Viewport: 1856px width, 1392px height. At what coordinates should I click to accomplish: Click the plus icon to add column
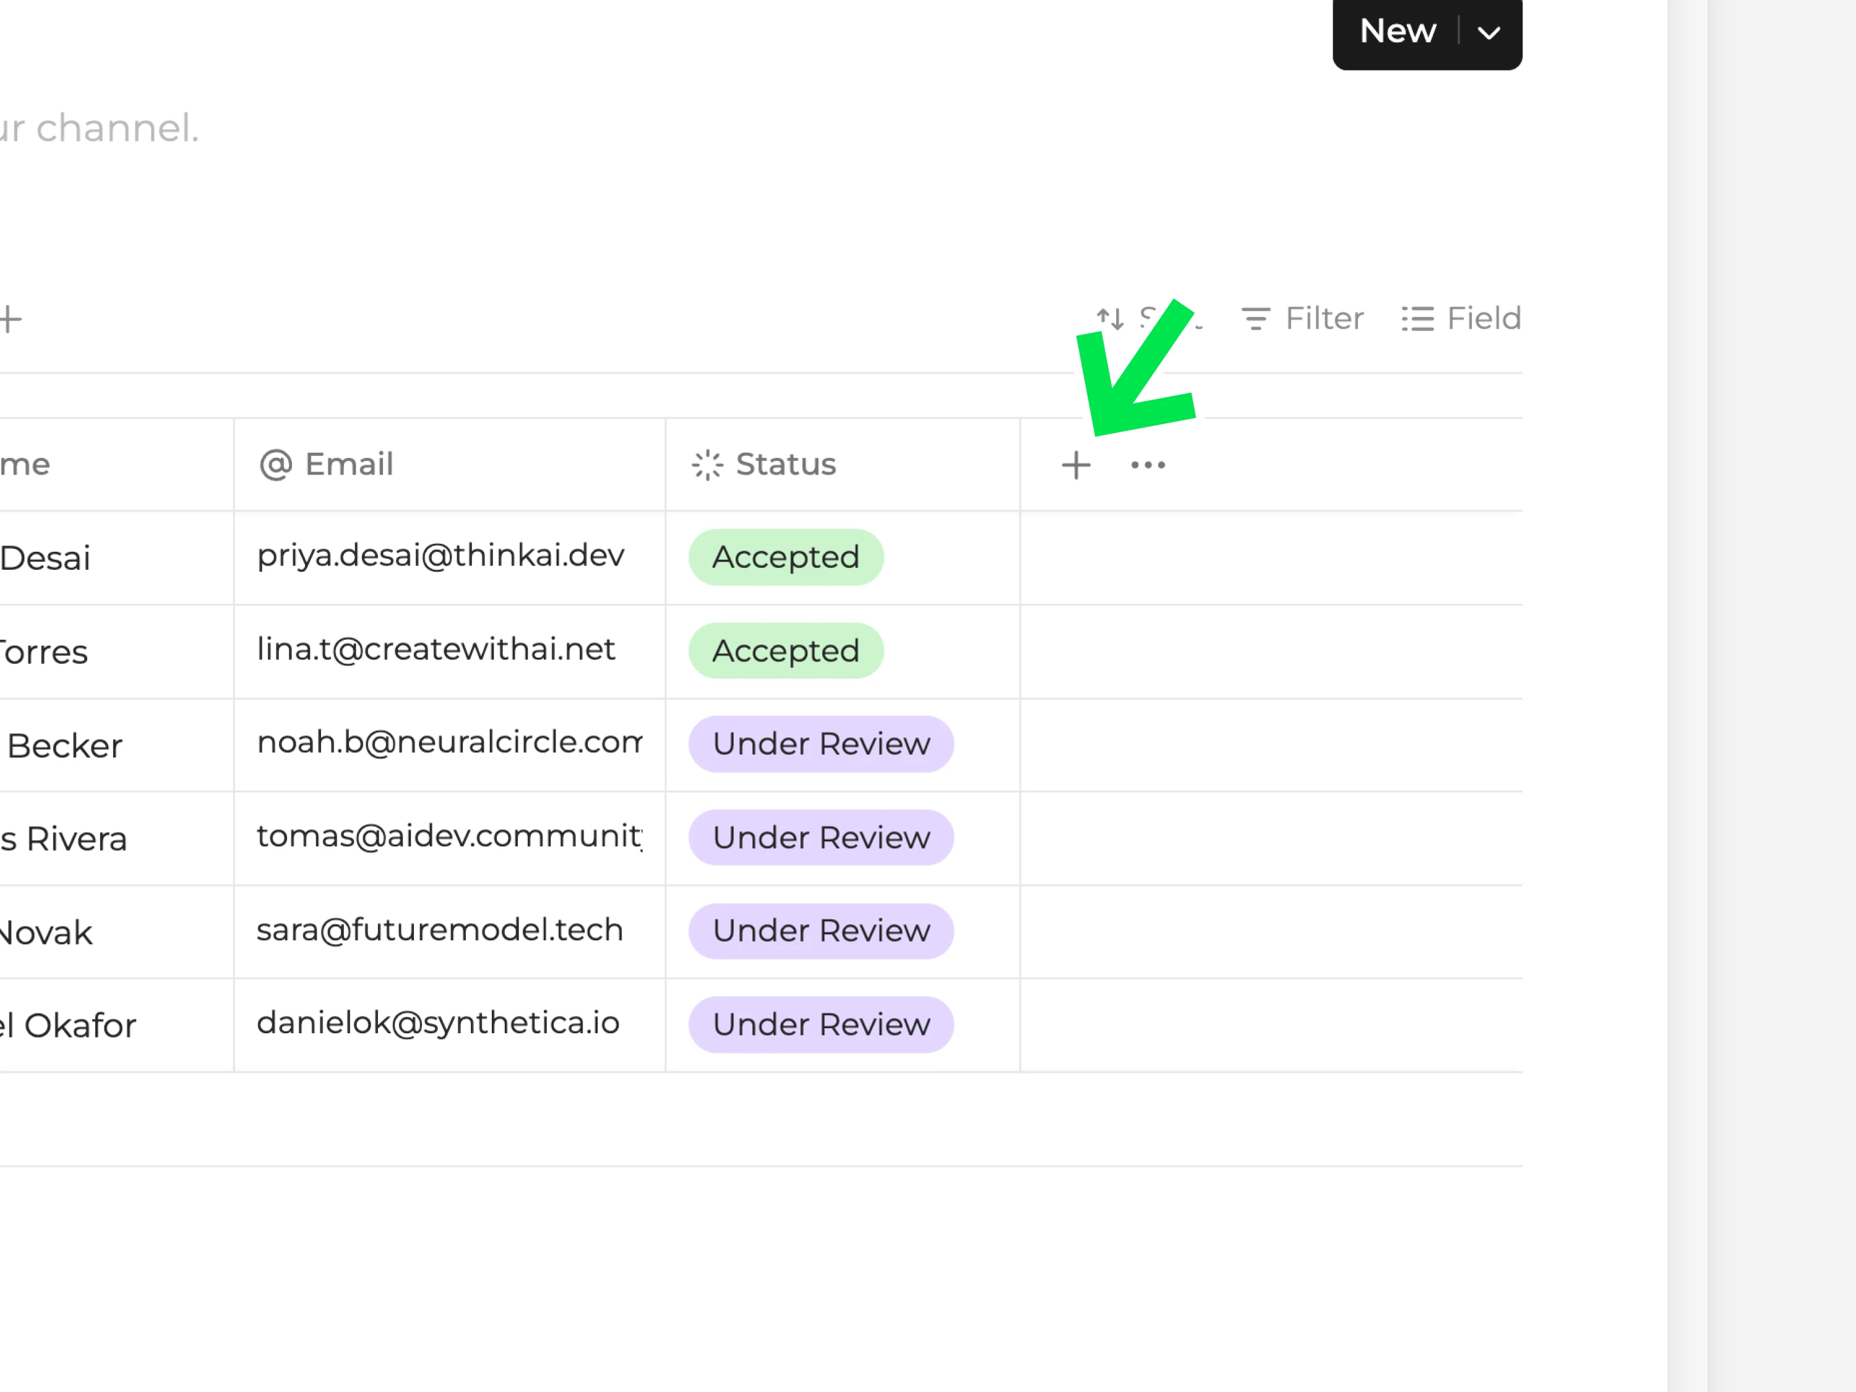[1076, 465]
